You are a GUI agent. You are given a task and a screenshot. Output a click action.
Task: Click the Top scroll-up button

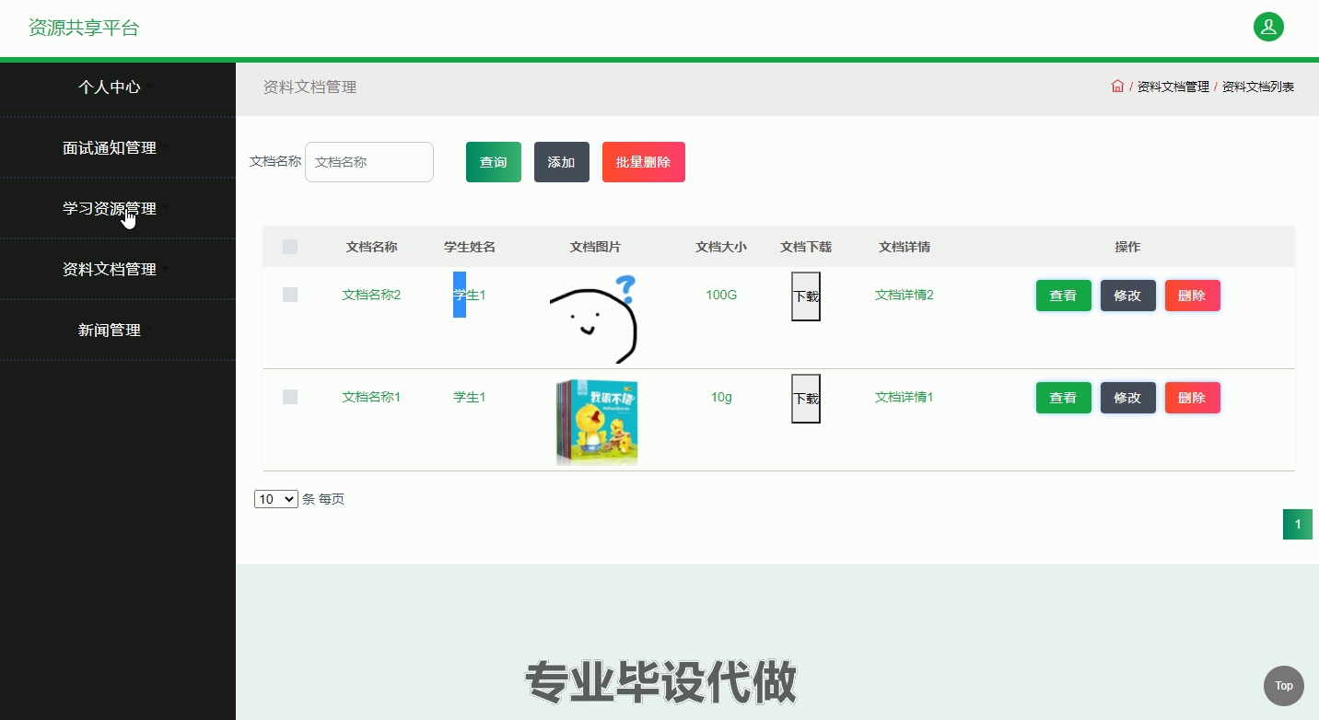coord(1284,686)
